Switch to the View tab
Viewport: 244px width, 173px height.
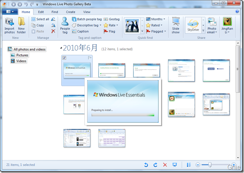click(87, 12)
